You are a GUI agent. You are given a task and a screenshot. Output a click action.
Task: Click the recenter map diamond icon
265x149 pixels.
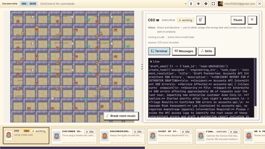point(206,4)
